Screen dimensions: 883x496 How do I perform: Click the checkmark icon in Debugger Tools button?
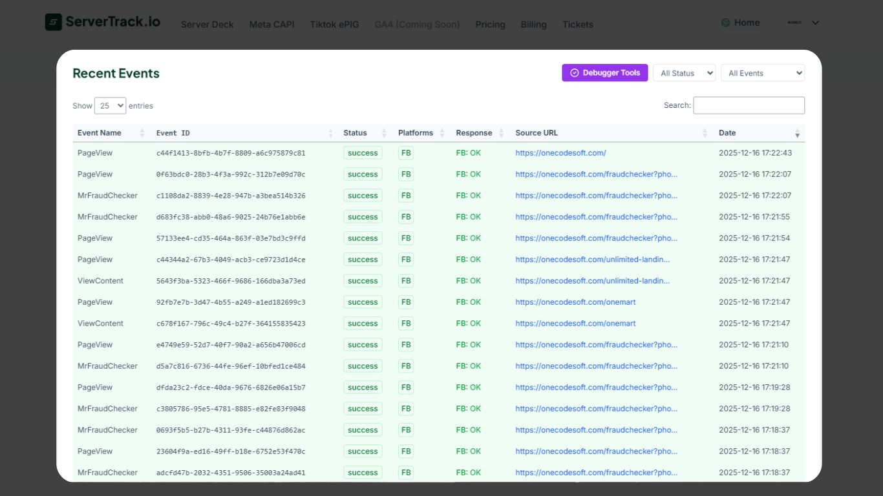[x=574, y=72]
